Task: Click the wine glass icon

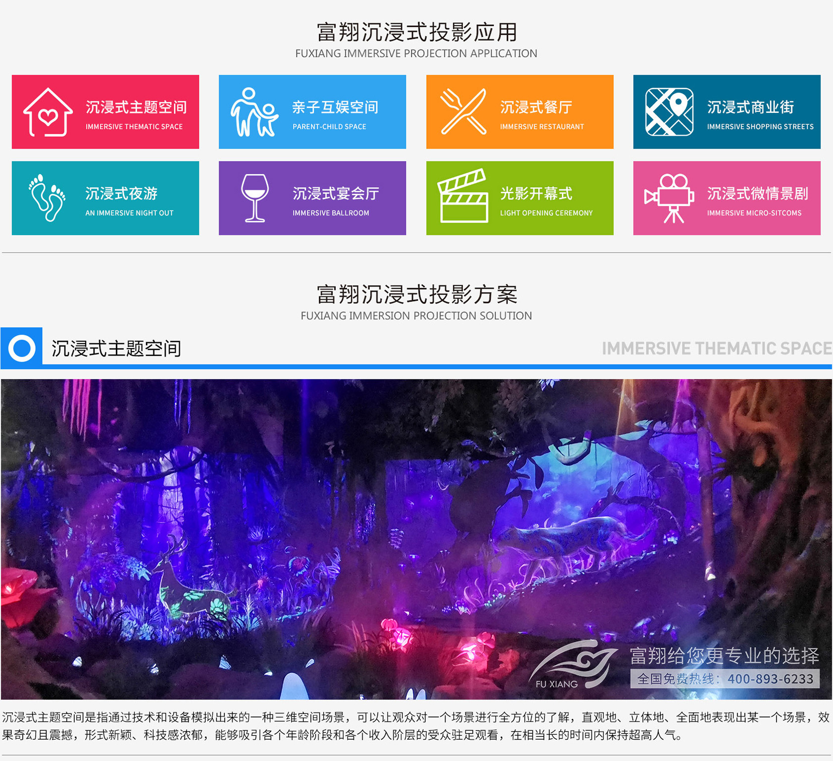Action: [x=255, y=198]
